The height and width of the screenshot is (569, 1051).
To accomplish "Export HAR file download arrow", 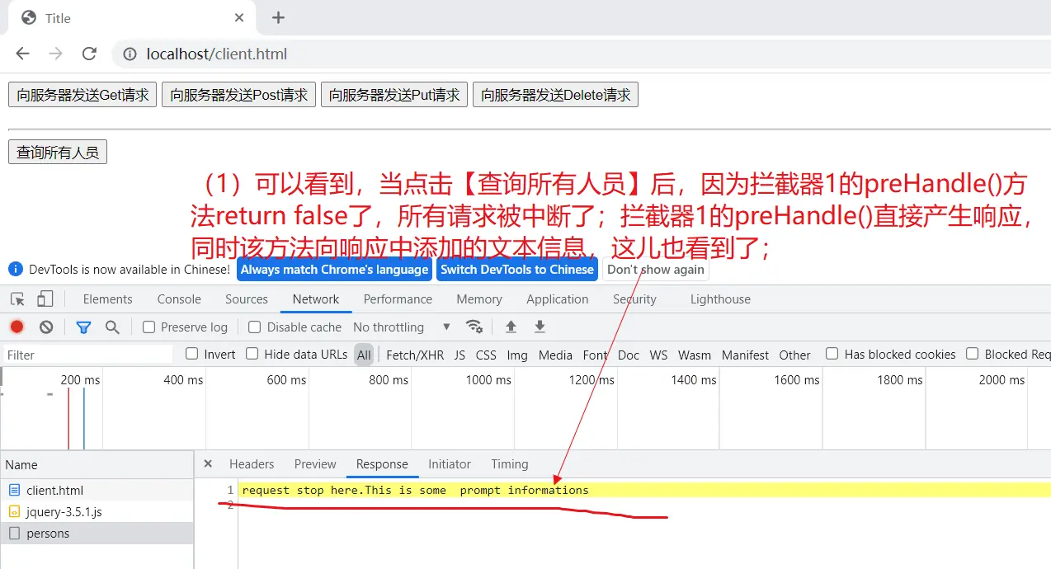I will pos(540,327).
